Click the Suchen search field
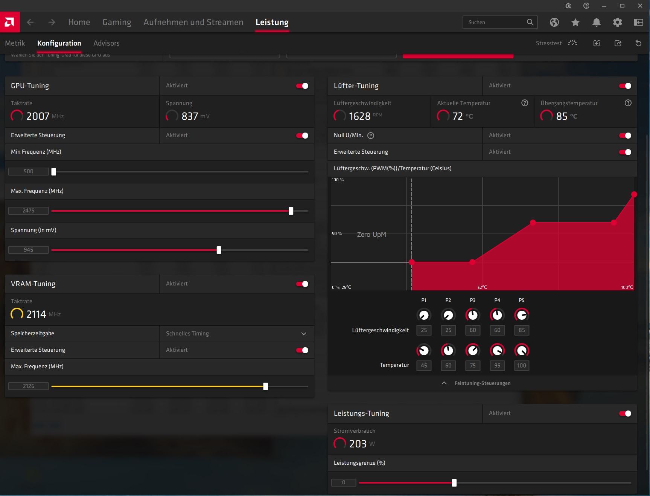The image size is (650, 496). pyautogui.click(x=500, y=22)
